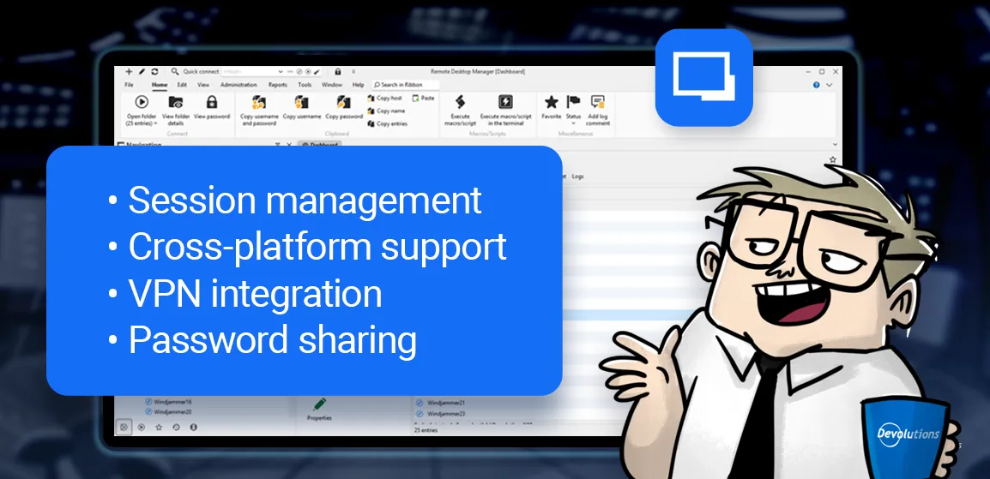Click the blue help icon at top right
990x479 pixels.
point(817,85)
